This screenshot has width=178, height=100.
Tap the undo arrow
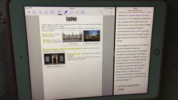pyautogui.click(x=101, y=12)
